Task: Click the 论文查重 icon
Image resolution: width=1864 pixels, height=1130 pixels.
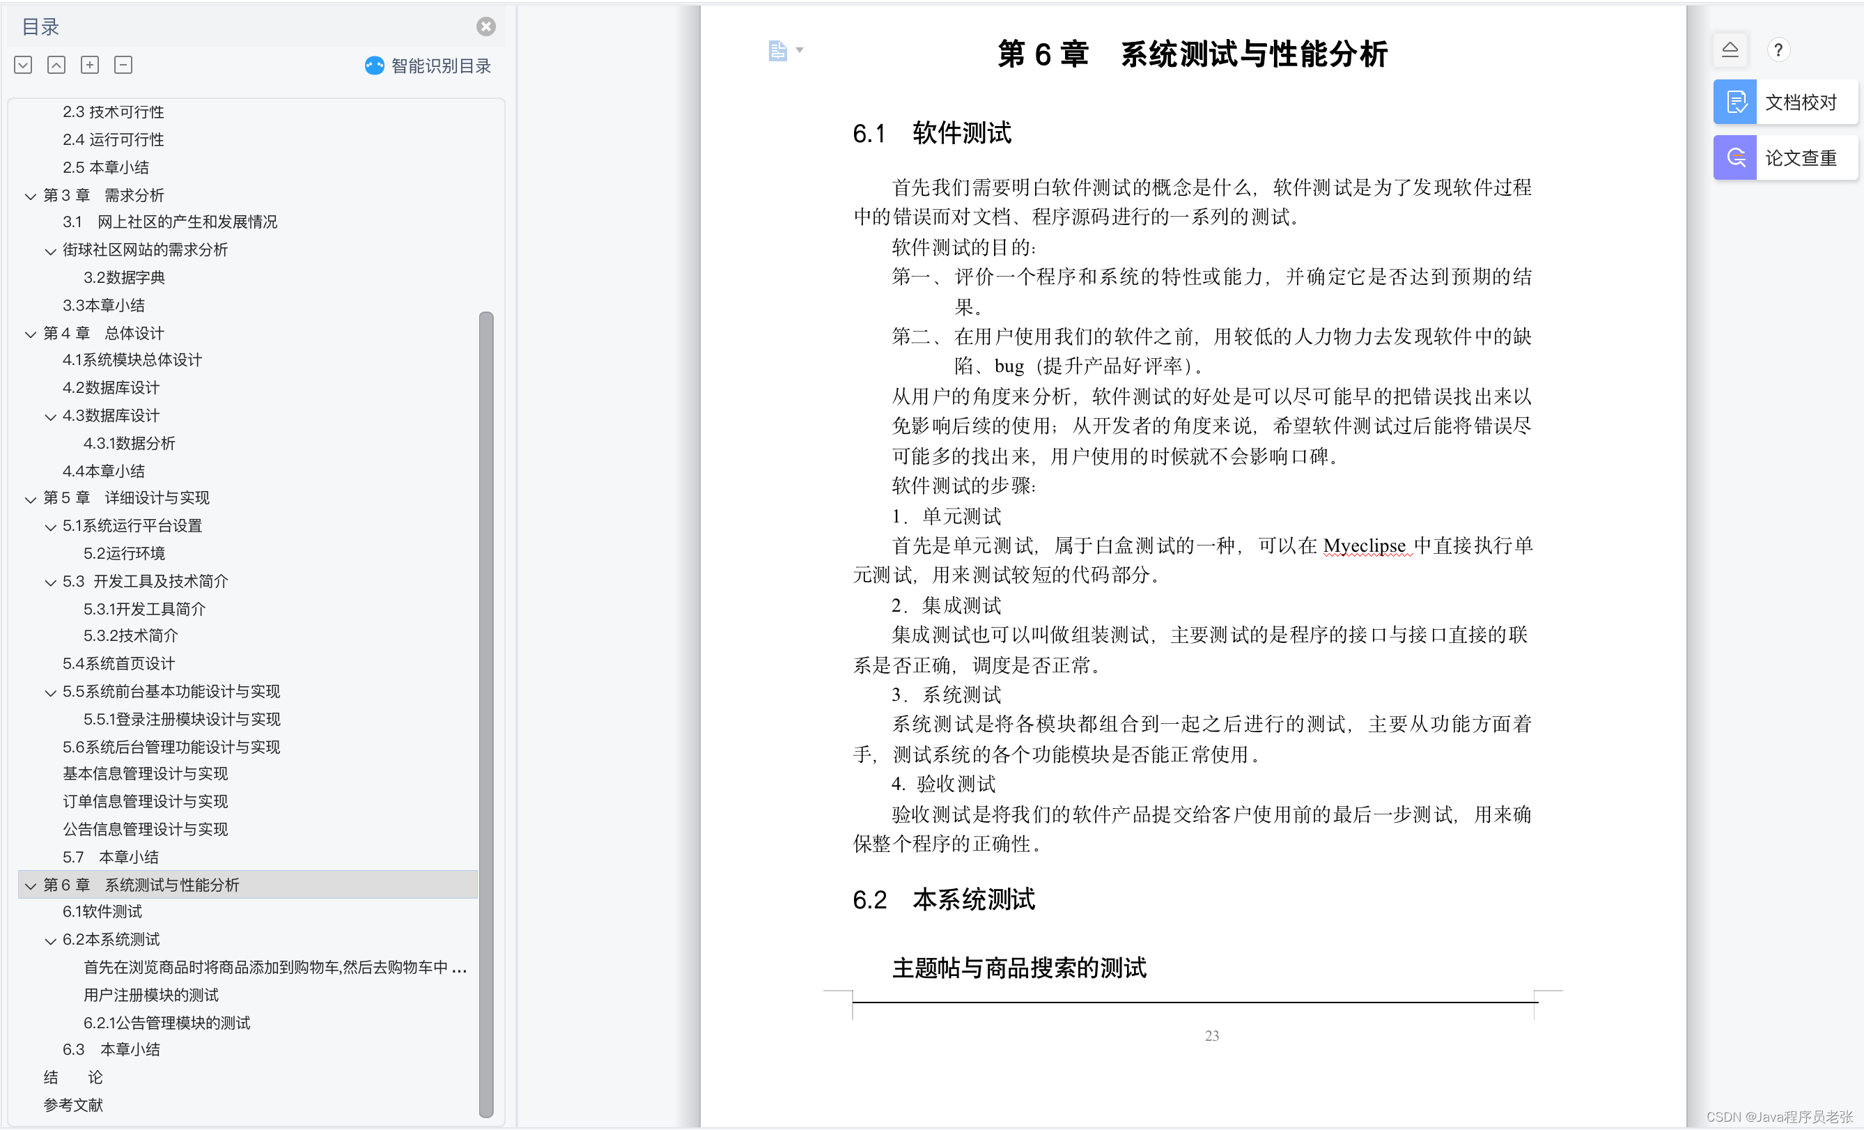Action: pyautogui.click(x=1734, y=157)
